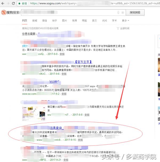Click the 您是否需要 suggestion label
This screenshot has width=160, height=162.
click(29, 34)
